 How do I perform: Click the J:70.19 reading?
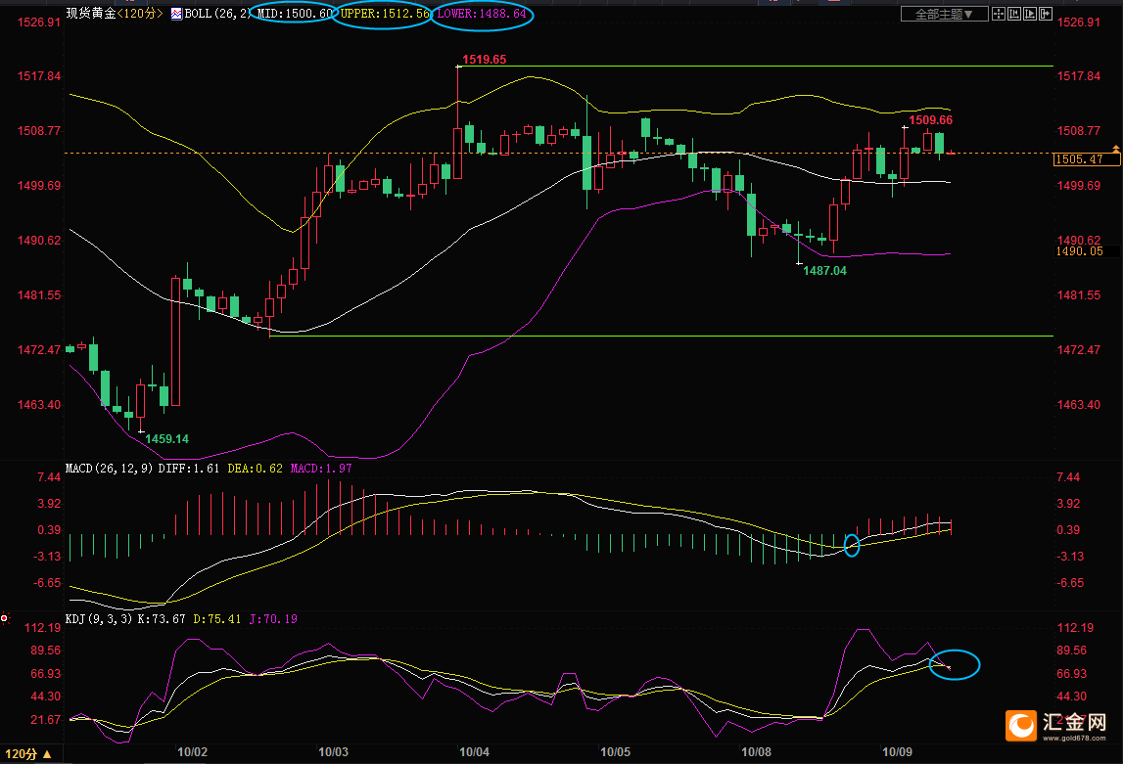(273, 619)
